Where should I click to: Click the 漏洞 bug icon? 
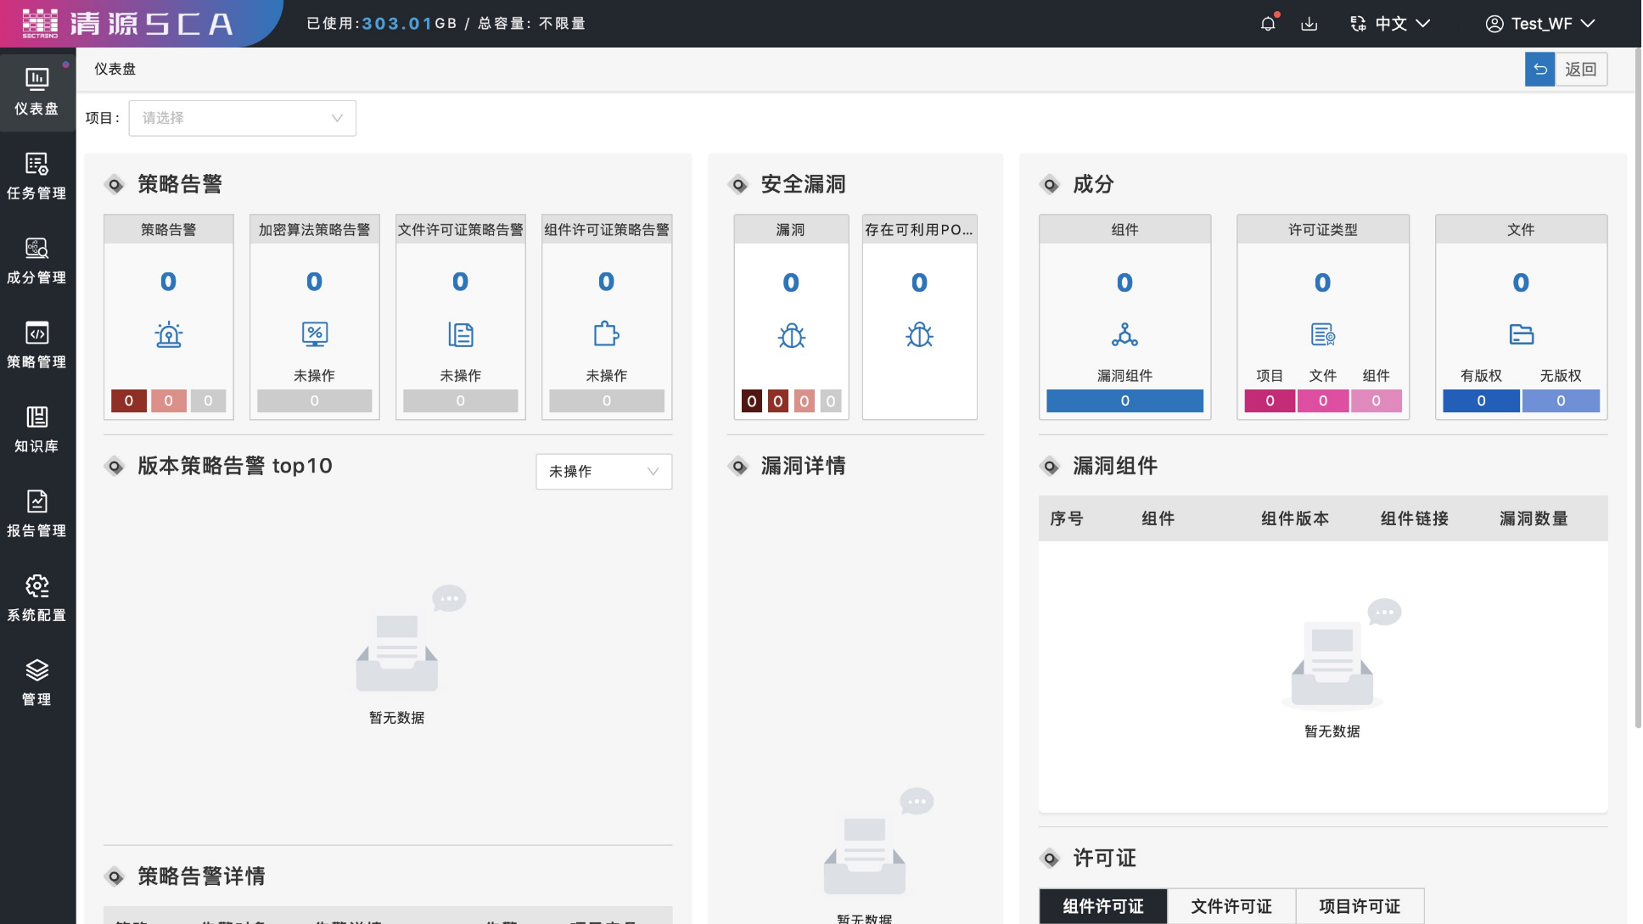click(792, 336)
